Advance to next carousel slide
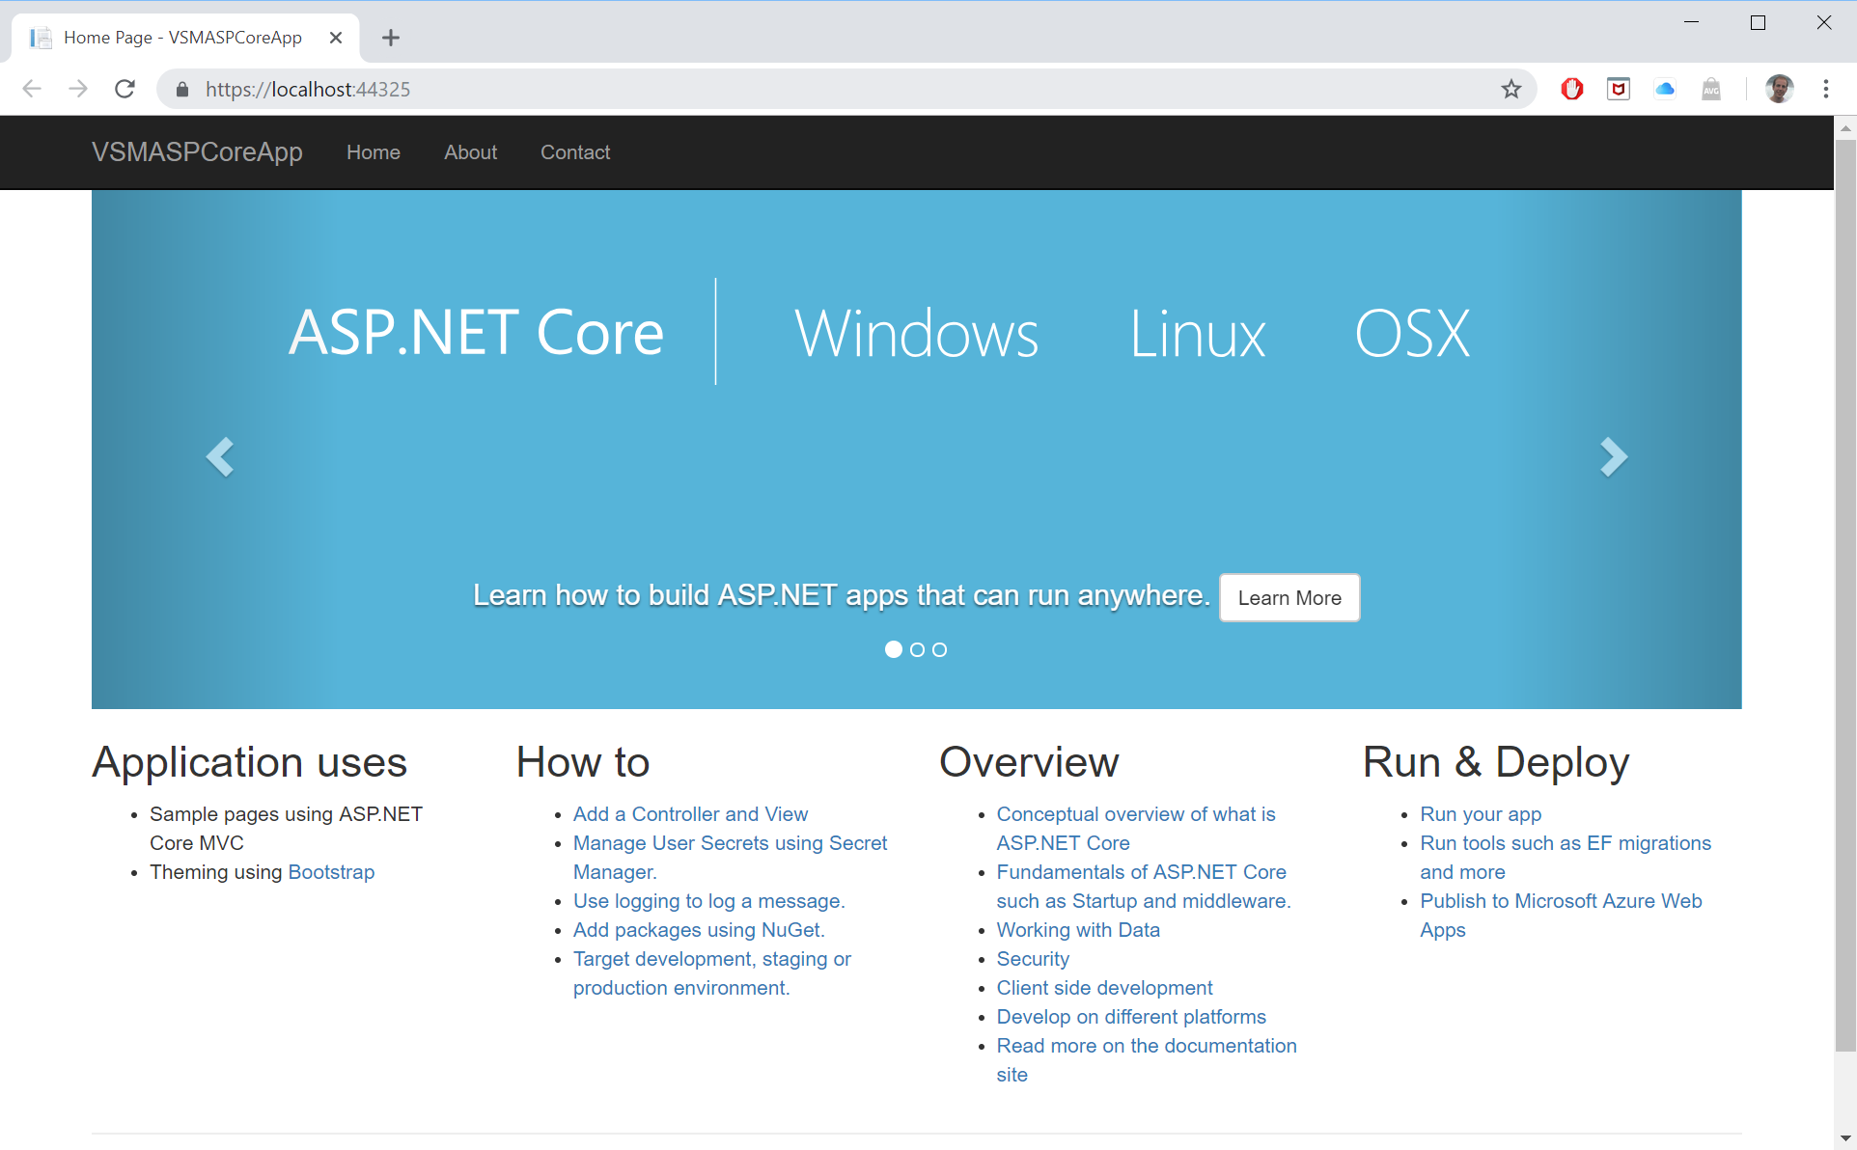This screenshot has height=1150, width=1857. [x=1613, y=456]
